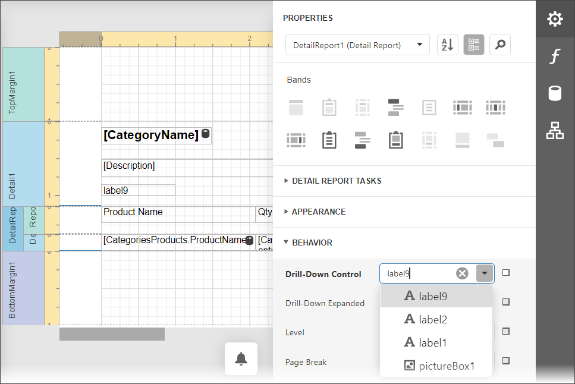
Task: Toggle the square beside Drill-Down Control
Action: tap(506, 273)
